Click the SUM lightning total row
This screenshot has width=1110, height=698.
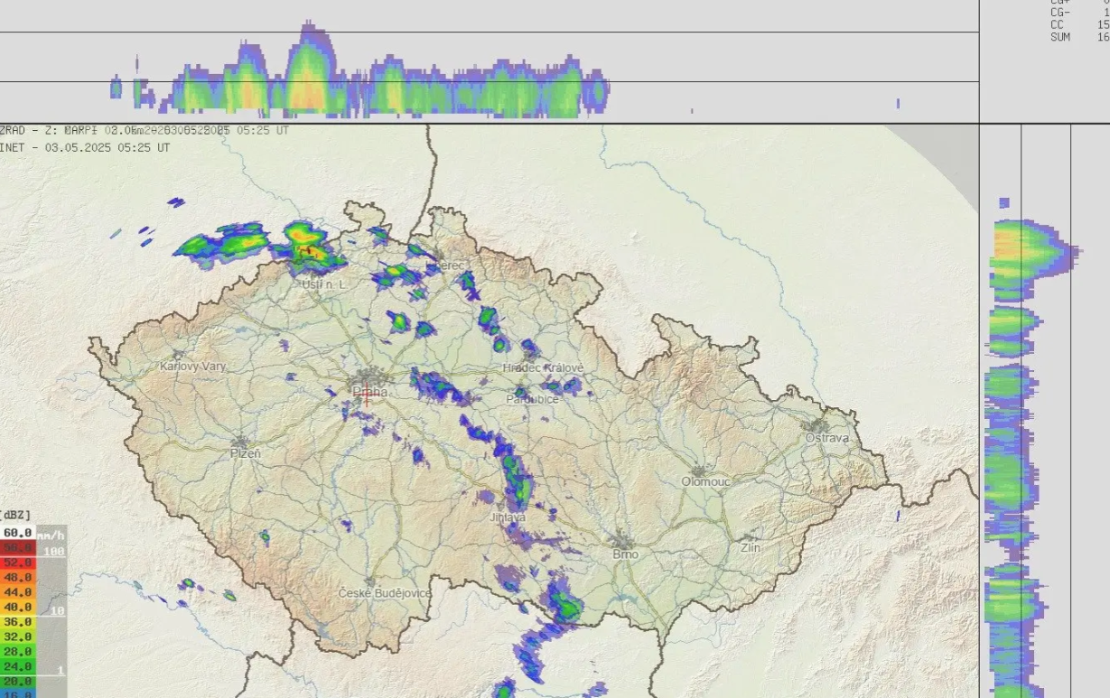click(1079, 37)
